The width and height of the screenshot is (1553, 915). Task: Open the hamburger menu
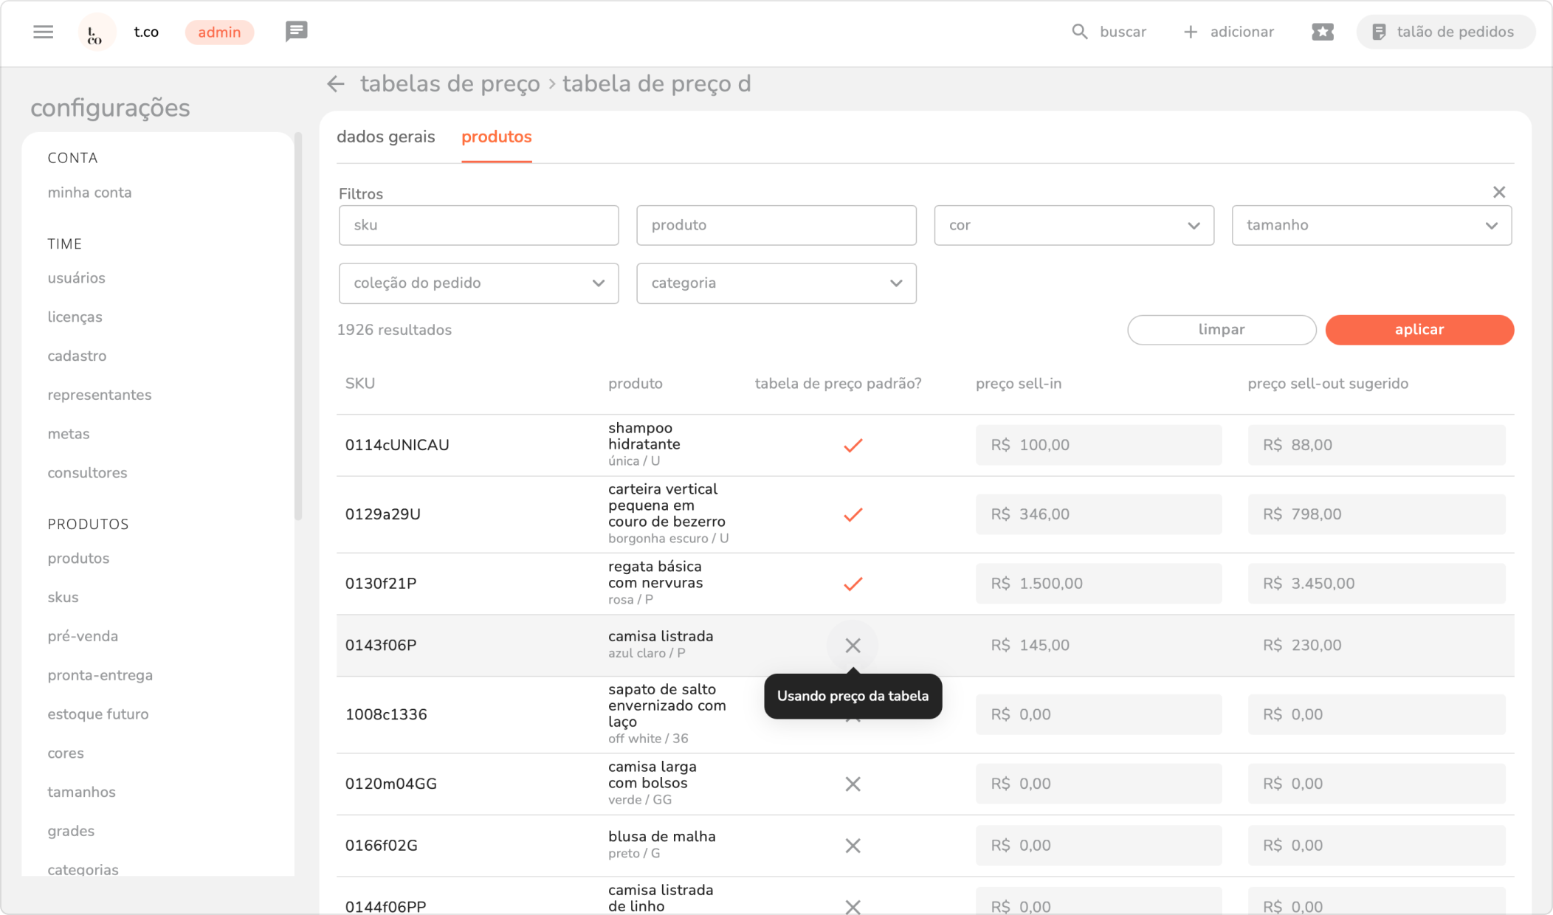[x=44, y=32]
